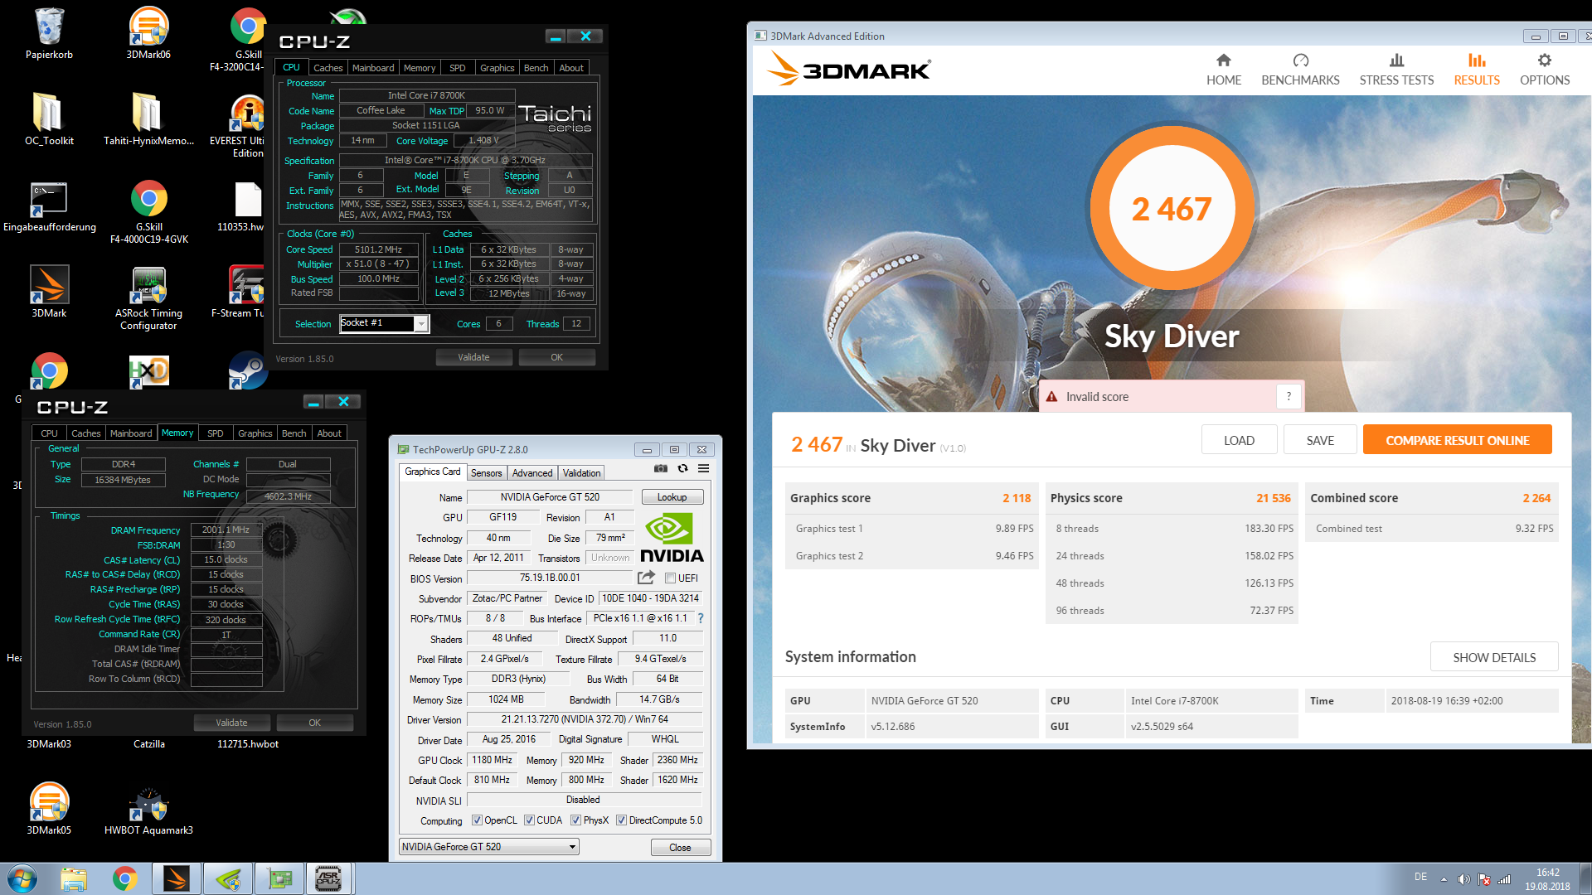Click SAVE button in 3DMark

coord(1320,440)
